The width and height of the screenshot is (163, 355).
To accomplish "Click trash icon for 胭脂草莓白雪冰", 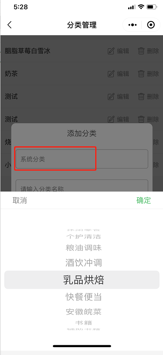I will click(141, 51).
